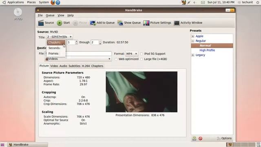Toggle iPod 5G Support checkbox
Viewport: 261px width, 147px height.
click(142, 54)
